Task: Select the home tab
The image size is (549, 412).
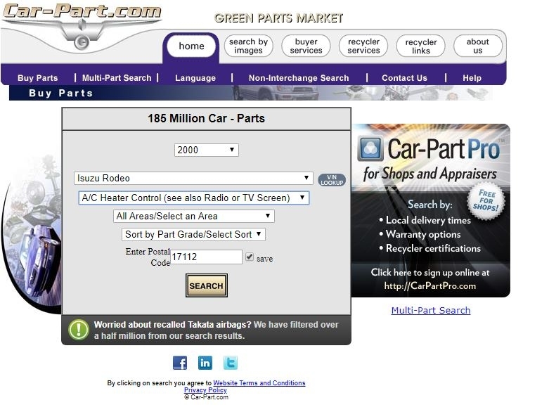Action: click(191, 46)
